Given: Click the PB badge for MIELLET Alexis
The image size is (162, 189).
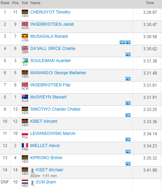Looking at the screenshot, I should [128, 152].
